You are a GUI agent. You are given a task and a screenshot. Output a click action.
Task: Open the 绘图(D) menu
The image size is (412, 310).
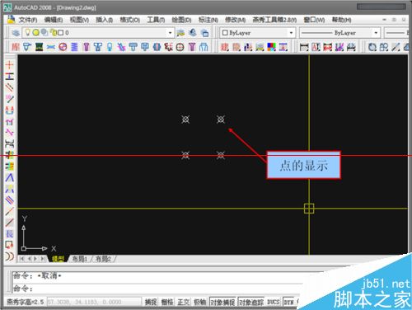point(181,20)
